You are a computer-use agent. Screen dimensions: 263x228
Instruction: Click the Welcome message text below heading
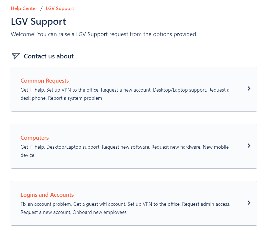coord(104,35)
